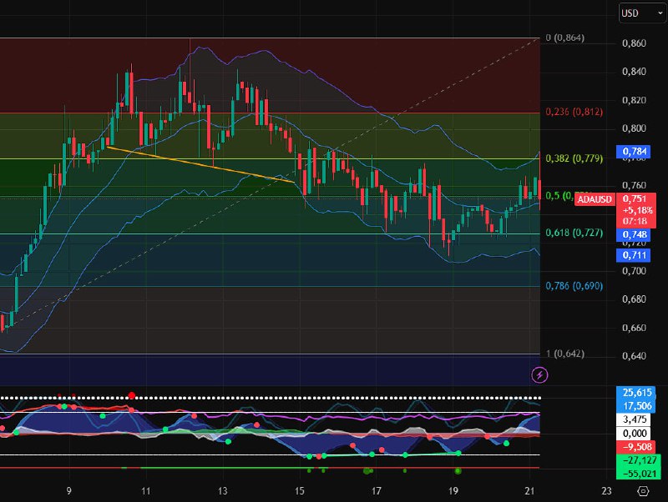Image resolution: width=668 pixels, height=502 pixels.
Task: Click the 0,820 price scale value
Action: point(634,100)
